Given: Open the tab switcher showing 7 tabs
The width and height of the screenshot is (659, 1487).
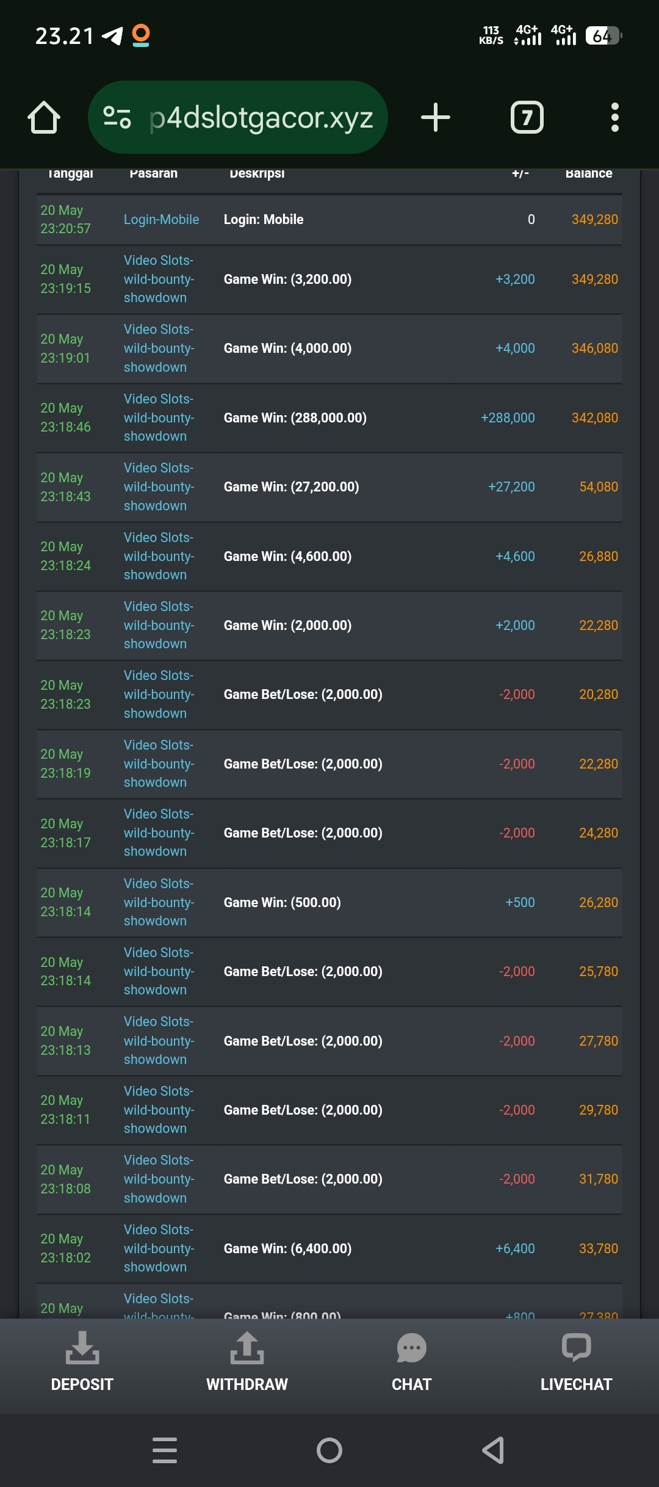Looking at the screenshot, I should [527, 117].
